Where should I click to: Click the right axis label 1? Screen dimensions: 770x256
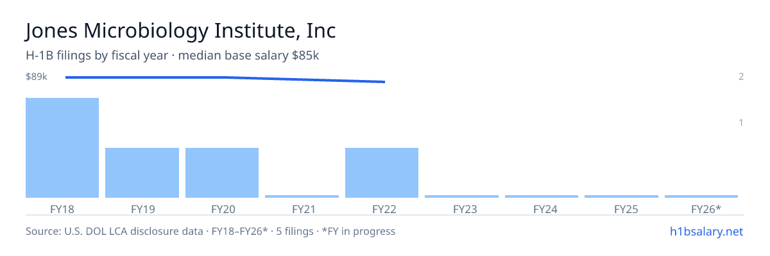coord(741,122)
